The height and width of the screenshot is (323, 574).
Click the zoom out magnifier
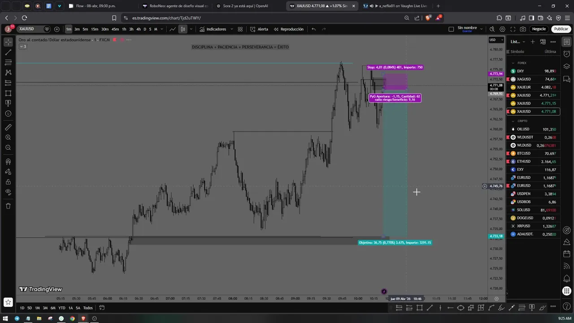pyautogui.click(x=8, y=148)
